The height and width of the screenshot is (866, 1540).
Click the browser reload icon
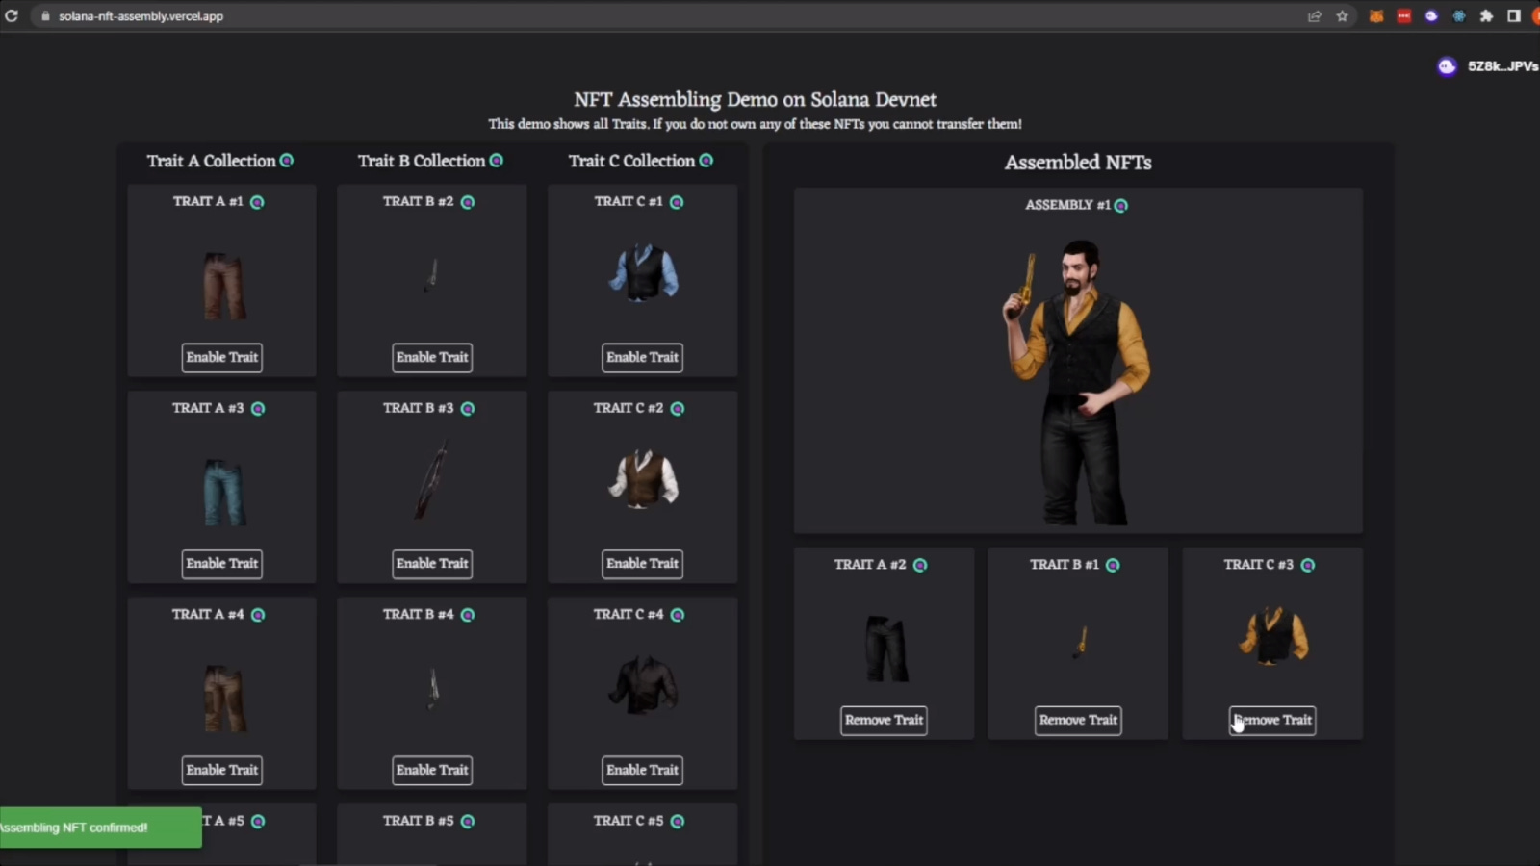[12, 15]
